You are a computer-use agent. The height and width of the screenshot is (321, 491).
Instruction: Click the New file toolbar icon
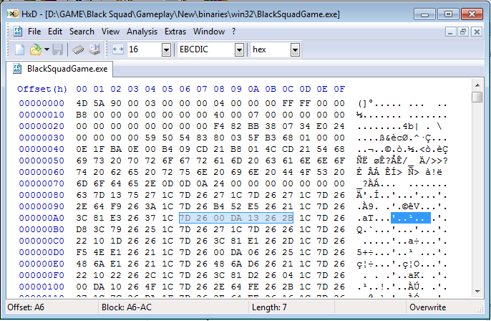click(x=20, y=49)
